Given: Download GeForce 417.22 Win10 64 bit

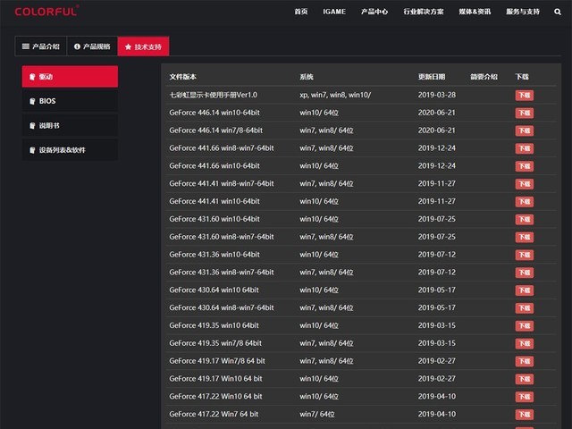Looking at the screenshot, I should click(x=525, y=397).
